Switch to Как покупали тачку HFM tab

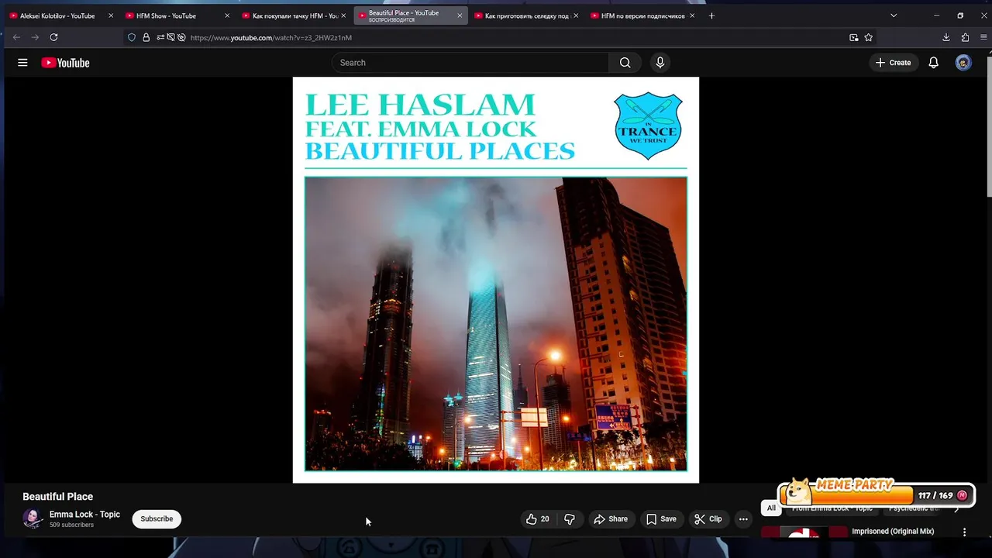tap(294, 15)
